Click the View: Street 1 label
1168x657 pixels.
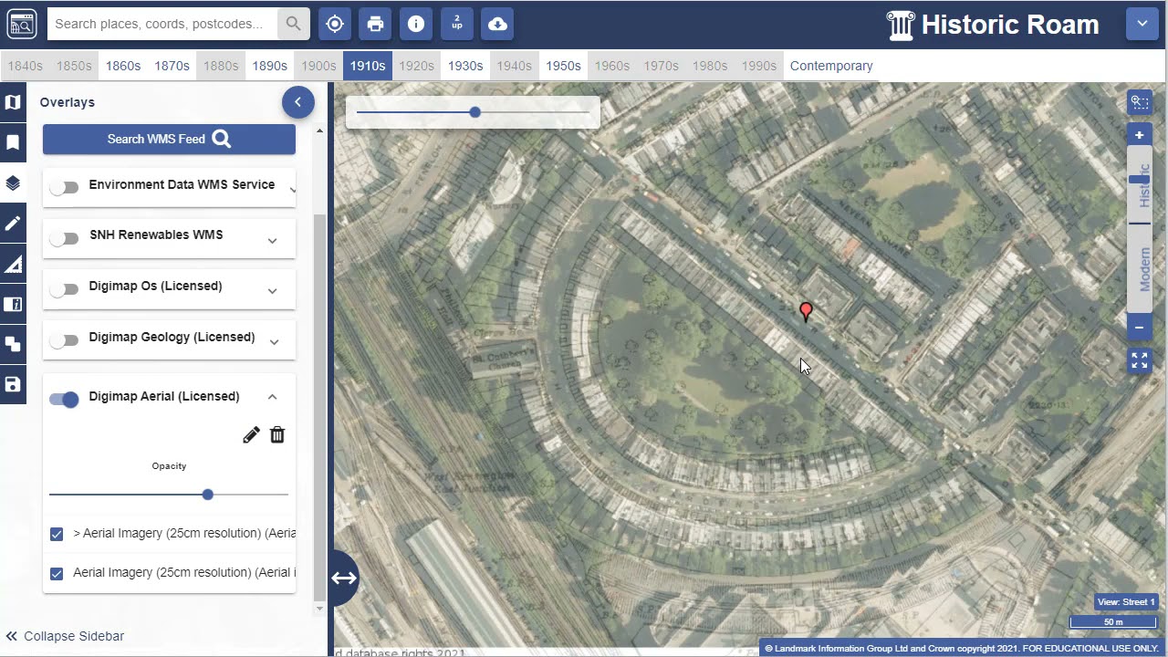[1126, 602]
